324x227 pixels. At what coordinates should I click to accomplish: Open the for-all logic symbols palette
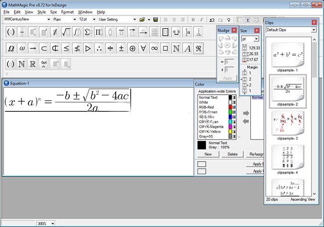143,48
